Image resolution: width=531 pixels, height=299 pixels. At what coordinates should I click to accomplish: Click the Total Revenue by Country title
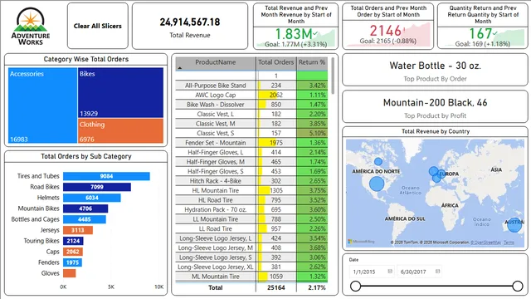pyautogui.click(x=436, y=131)
